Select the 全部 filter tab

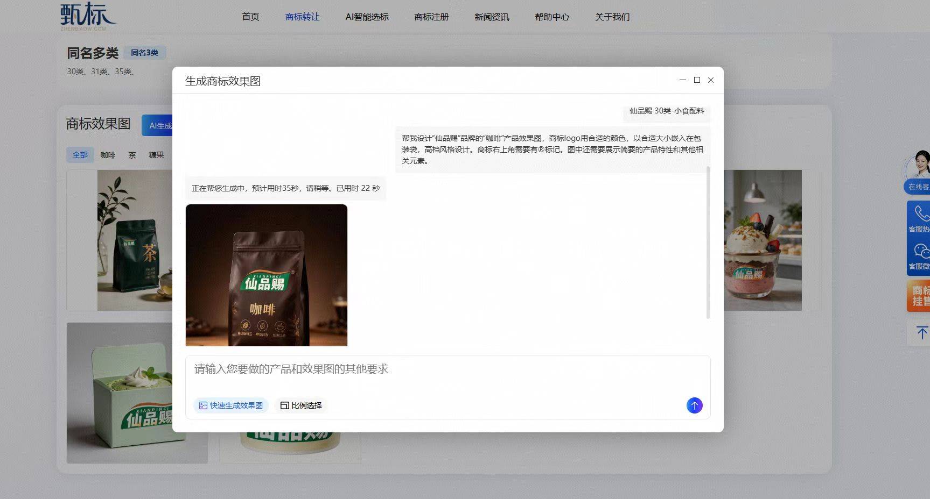tap(80, 155)
